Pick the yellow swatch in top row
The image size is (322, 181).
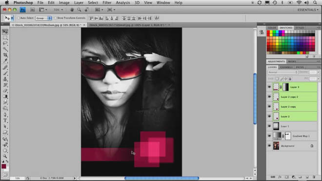point(271,32)
